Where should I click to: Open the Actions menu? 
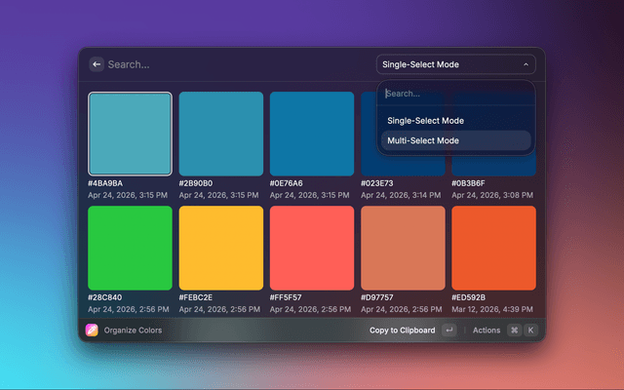coord(487,331)
